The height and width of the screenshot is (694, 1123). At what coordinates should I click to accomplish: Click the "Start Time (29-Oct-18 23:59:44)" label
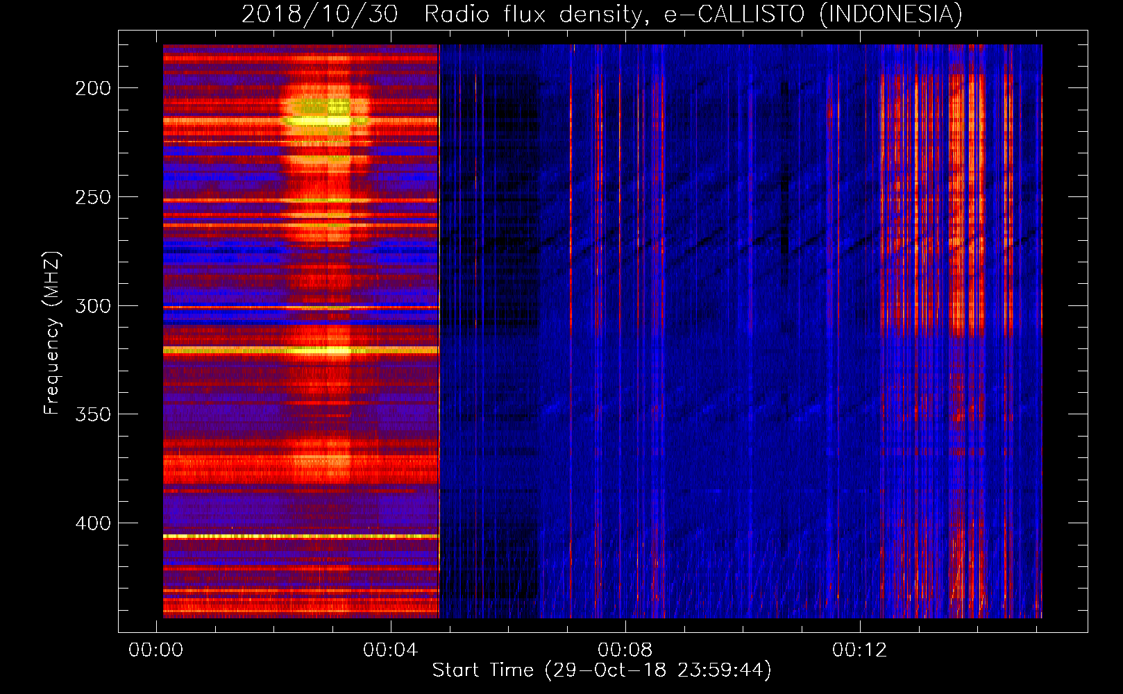[602, 670]
